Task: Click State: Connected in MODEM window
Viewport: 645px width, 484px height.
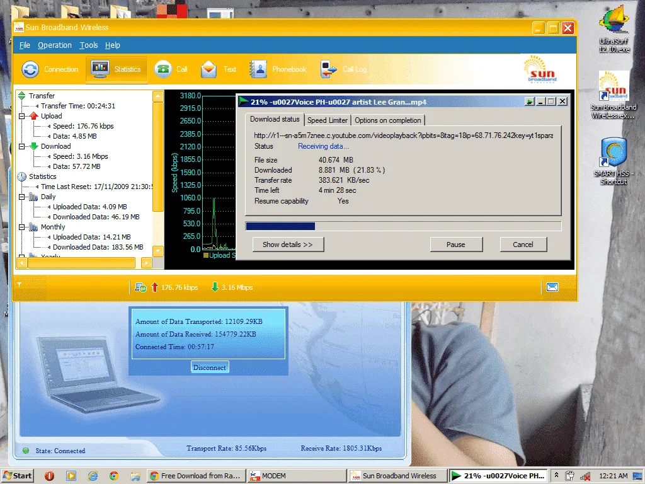Action: [x=60, y=451]
